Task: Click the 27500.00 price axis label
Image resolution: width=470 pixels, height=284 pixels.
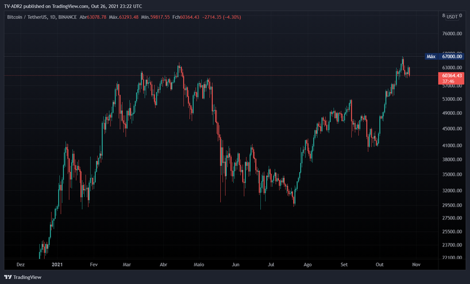Action: pos(452,218)
